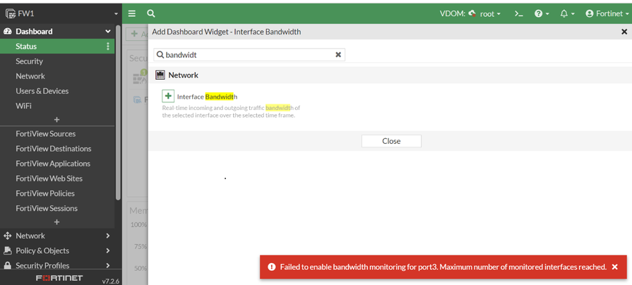The width and height of the screenshot is (632, 285).
Task: Collapse the Dashboard menu section
Action: click(x=107, y=32)
